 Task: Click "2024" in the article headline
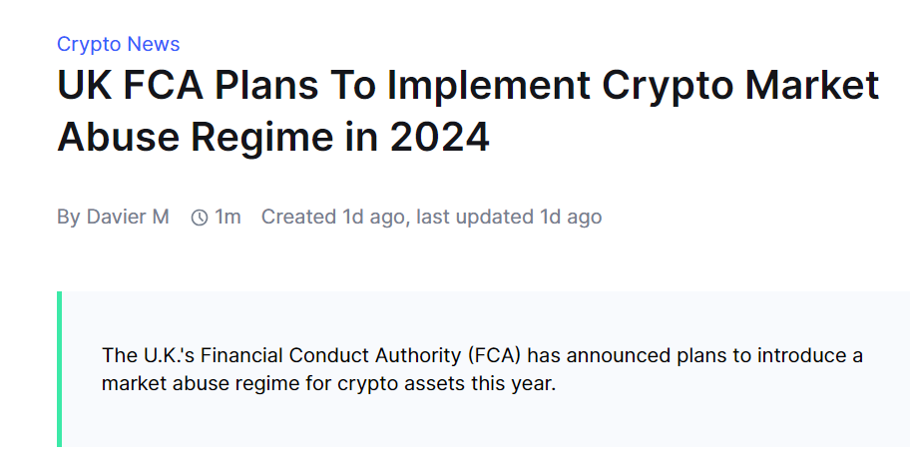coord(440,138)
